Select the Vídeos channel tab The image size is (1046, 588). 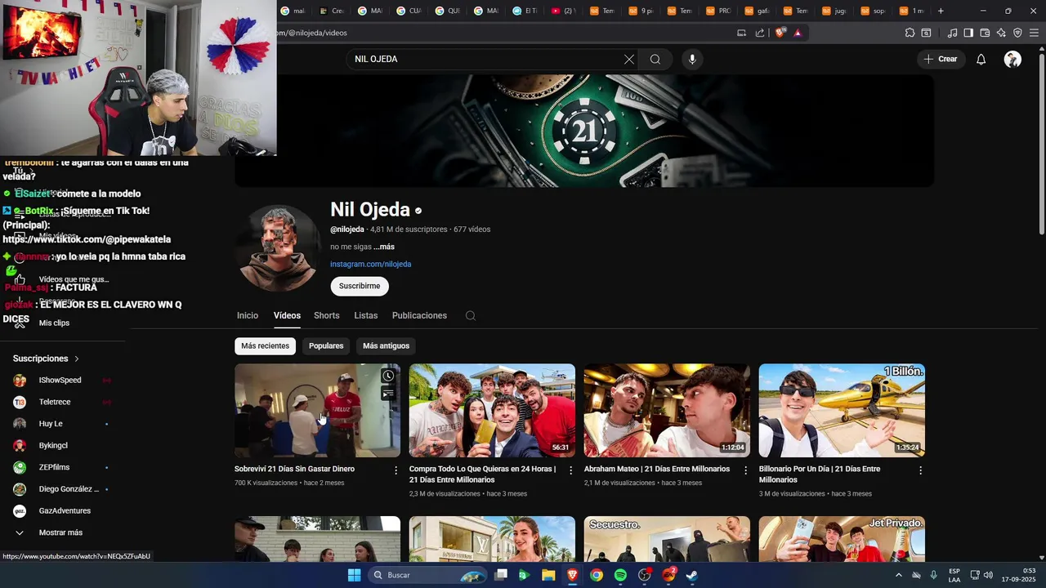[x=287, y=315]
